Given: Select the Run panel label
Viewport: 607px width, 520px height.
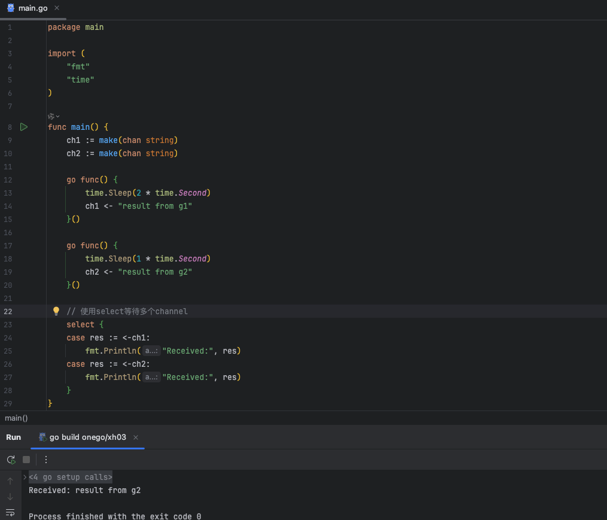Looking at the screenshot, I should (x=14, y=437).
